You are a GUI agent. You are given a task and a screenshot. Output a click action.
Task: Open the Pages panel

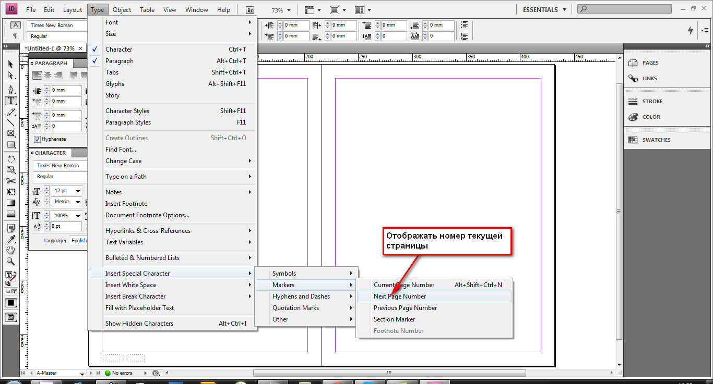pos(650,63)
